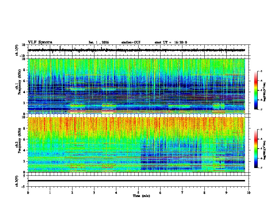280x216 pixels.
Task: Click tick label "10" on the time axis
Action: (249, 193)
